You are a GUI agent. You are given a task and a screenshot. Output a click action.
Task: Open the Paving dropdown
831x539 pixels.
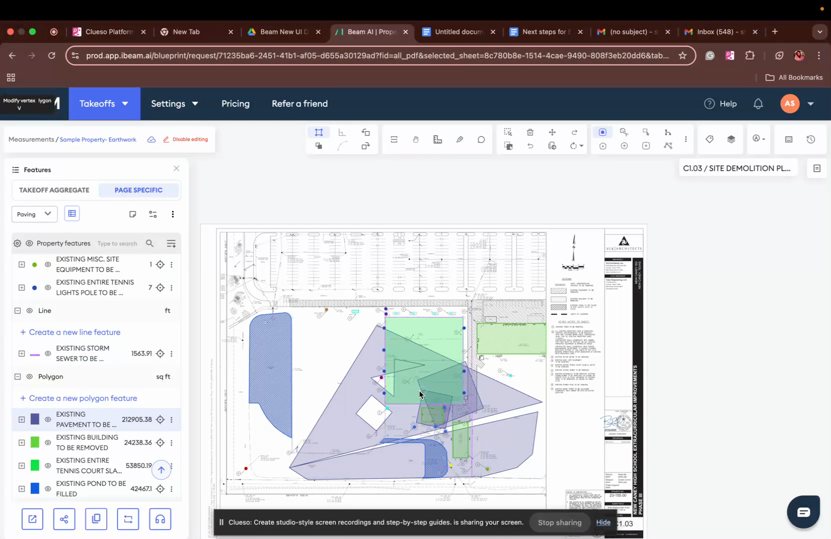tap(34, 214)
